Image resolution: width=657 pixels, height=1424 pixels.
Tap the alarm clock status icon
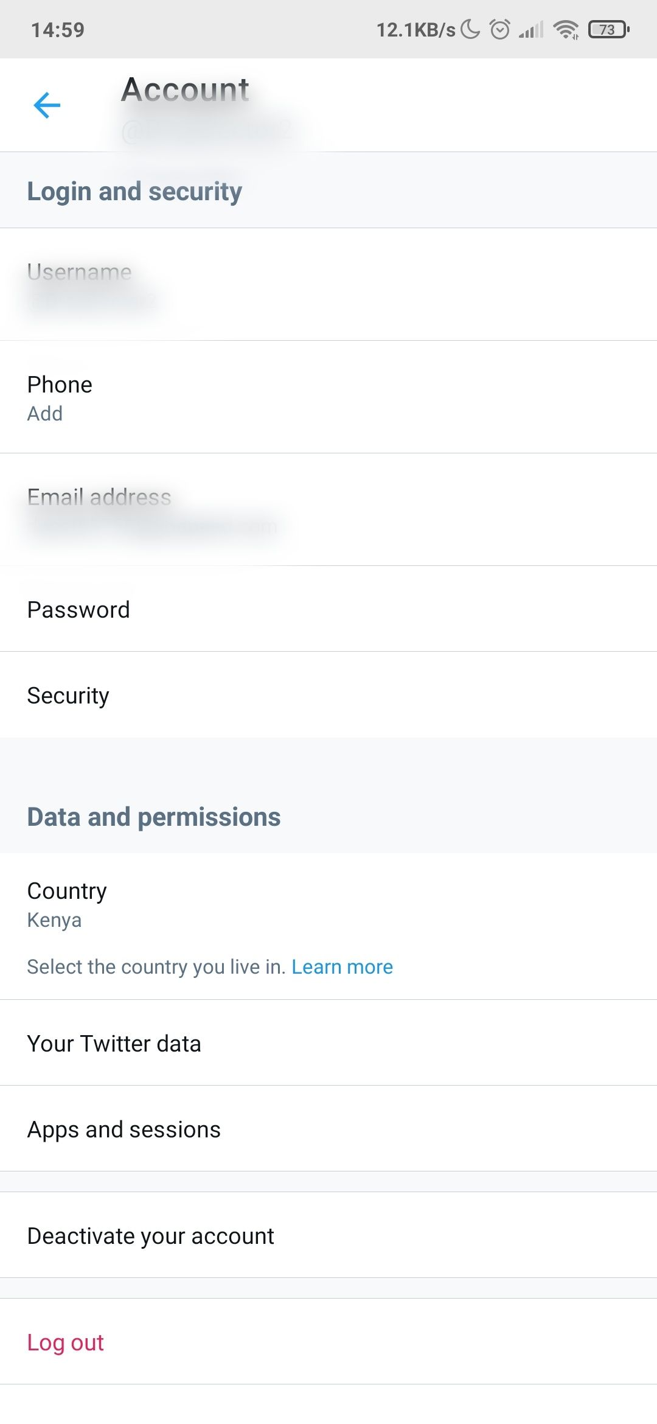(x=499, y=29)
